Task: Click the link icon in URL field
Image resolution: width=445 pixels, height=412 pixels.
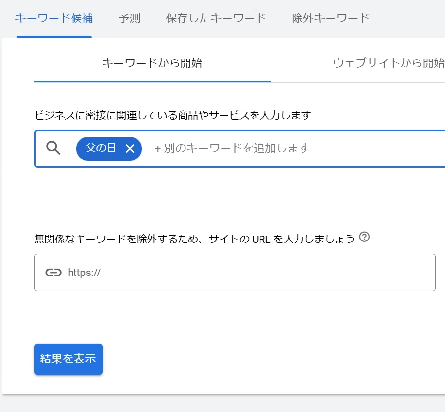Action: click(53, 273)
